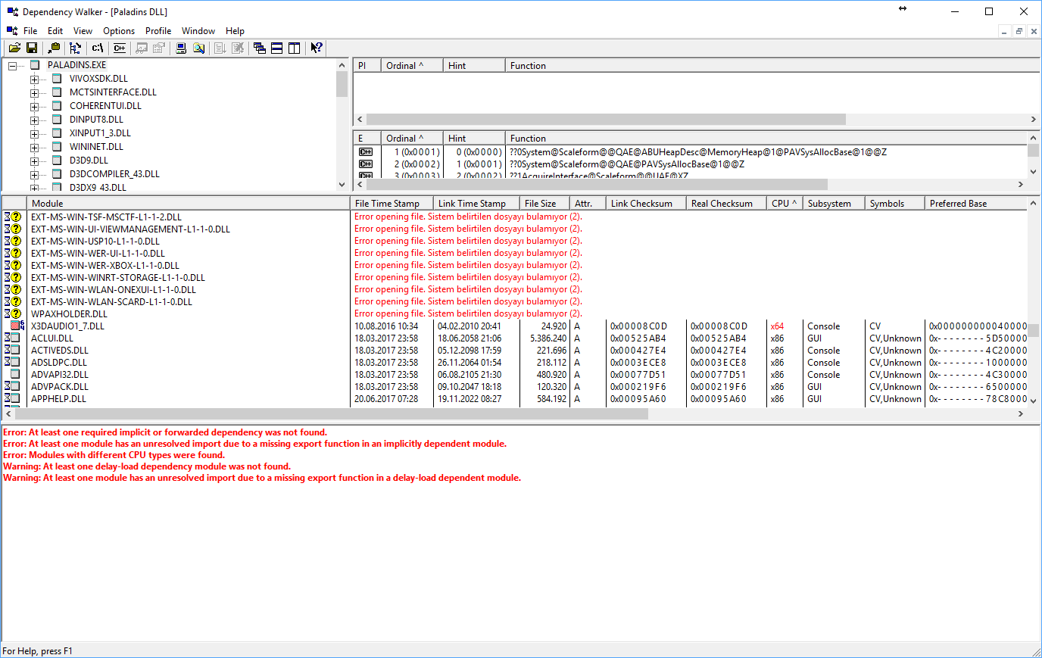The image size is (1042, 658).
Task: Toggle Undecorate C++ Functions
Action: (x=120, y=48)
